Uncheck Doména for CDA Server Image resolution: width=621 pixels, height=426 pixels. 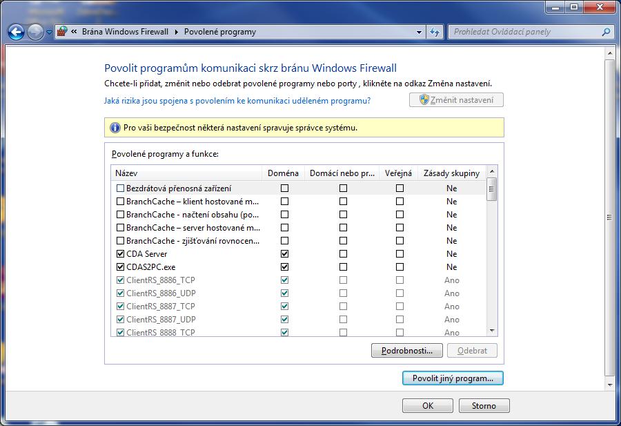[x=284, y=253]
